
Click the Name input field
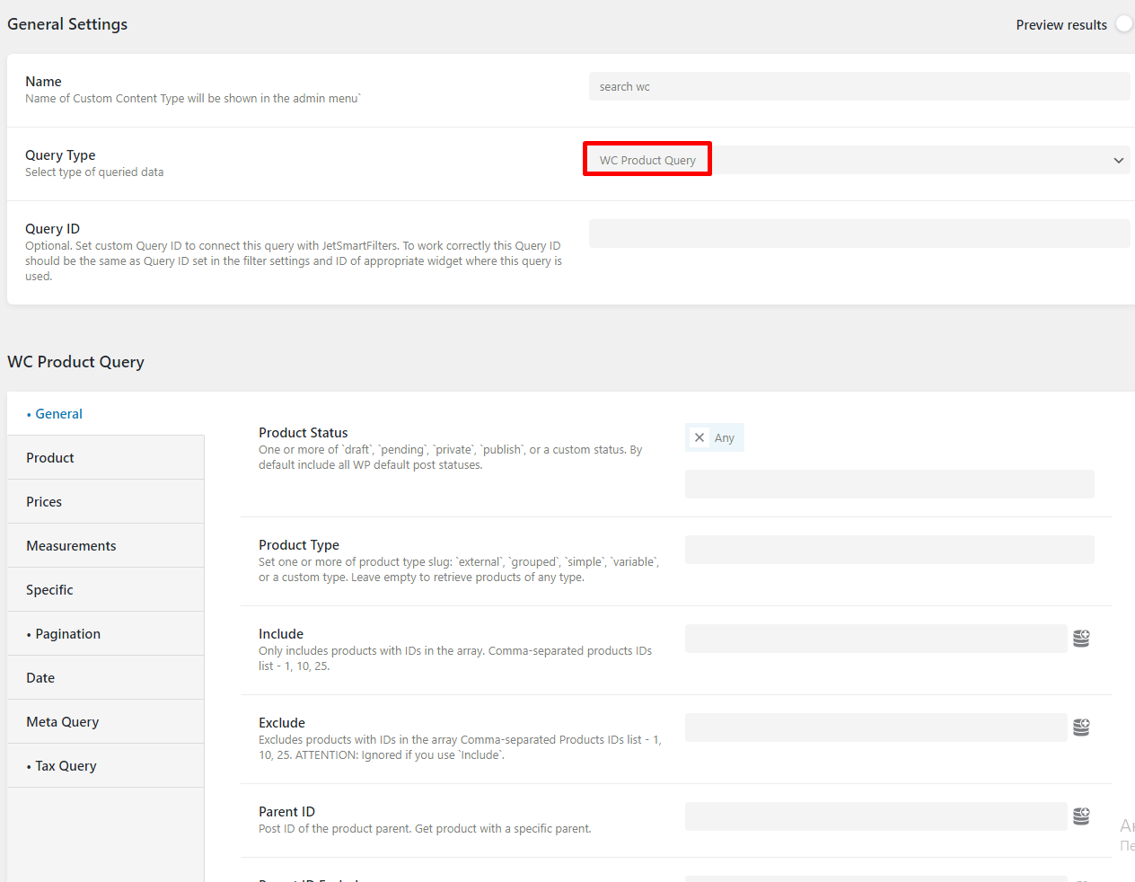pos(859,86)
